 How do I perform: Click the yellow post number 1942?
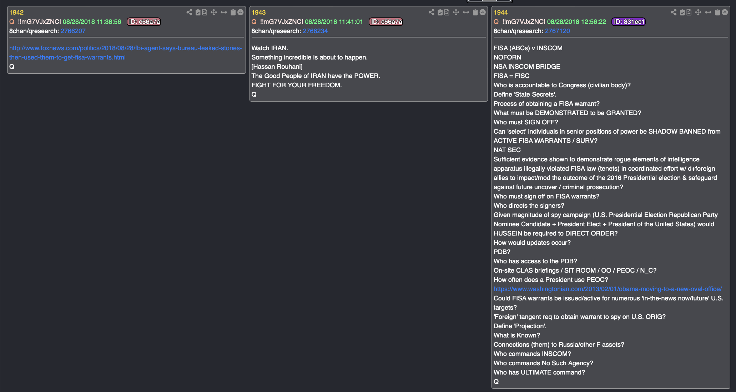(x=16, y=12)
